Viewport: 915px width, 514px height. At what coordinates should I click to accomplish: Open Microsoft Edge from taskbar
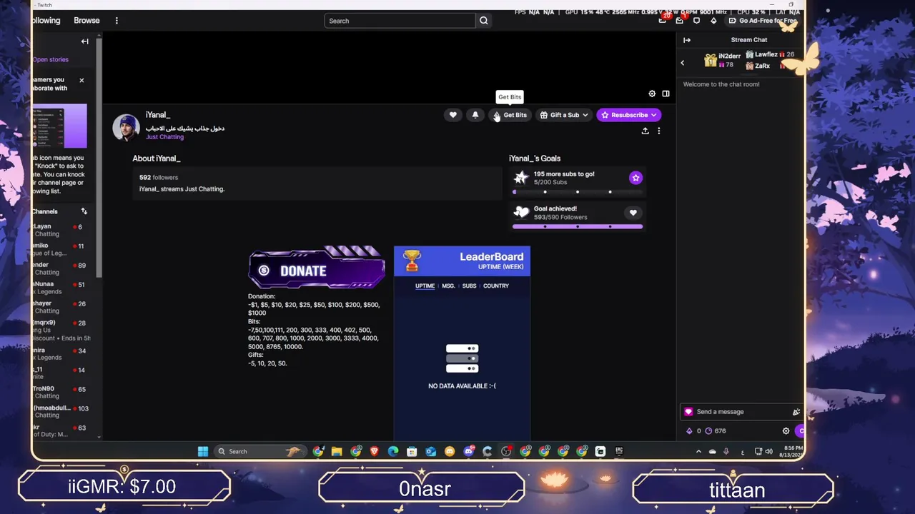[x=393, y=451]
